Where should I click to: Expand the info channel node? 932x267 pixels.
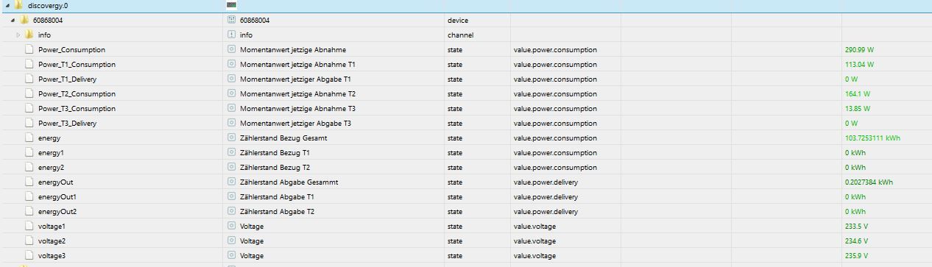[x=18, y=35]
